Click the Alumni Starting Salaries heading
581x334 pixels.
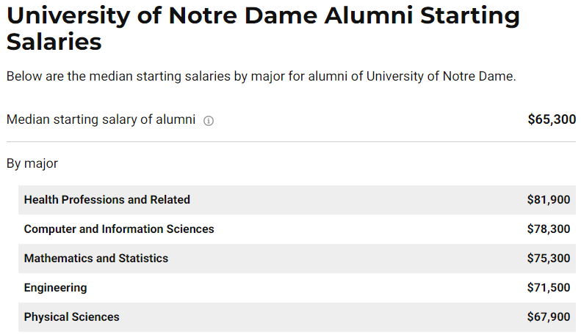(263, 29)
